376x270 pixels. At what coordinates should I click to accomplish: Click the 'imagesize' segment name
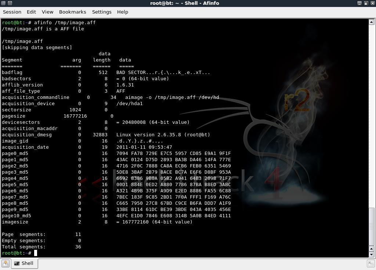click(x=15, y=222)
